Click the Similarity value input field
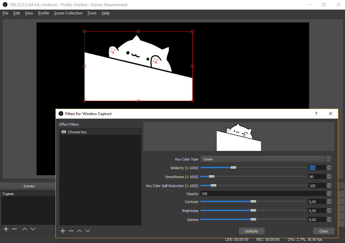The width and height of the screenshot is (345, 243). [317, 168]
